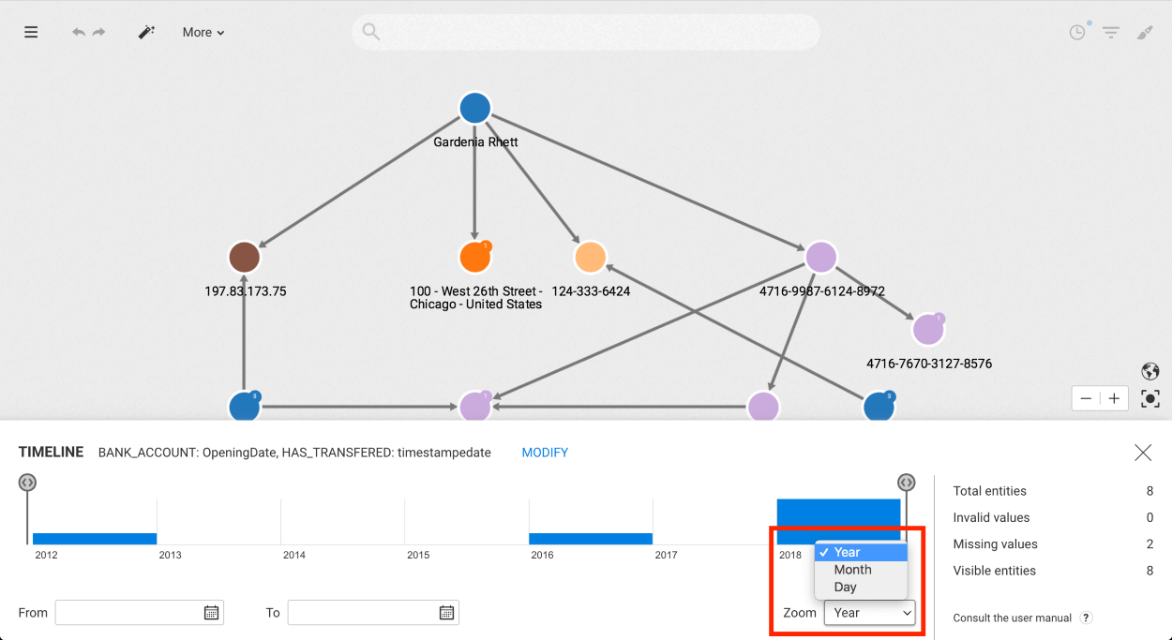The image size is (1172, 640).
Task: Open the filter panel icon
Action: 1111,33
